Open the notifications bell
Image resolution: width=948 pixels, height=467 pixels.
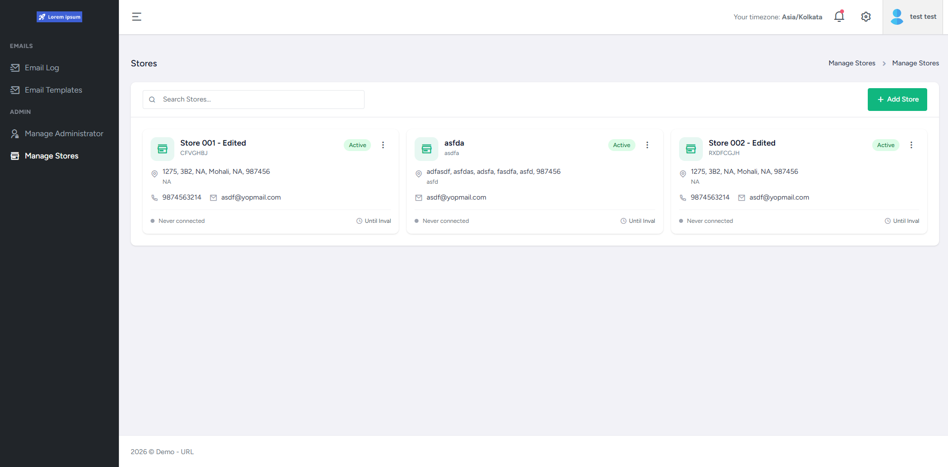click(x=839, y=17)
